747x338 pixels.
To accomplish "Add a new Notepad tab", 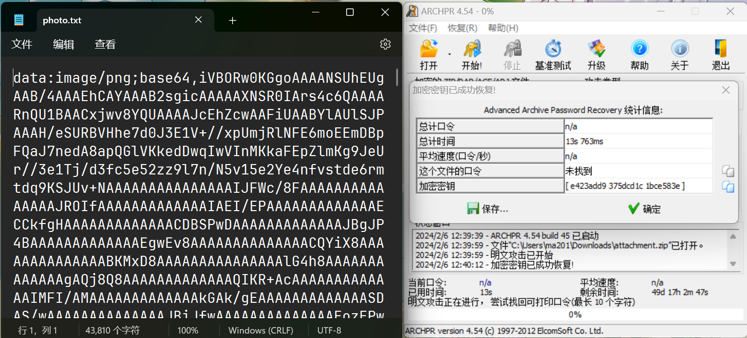I will click(x=232, y=20).
